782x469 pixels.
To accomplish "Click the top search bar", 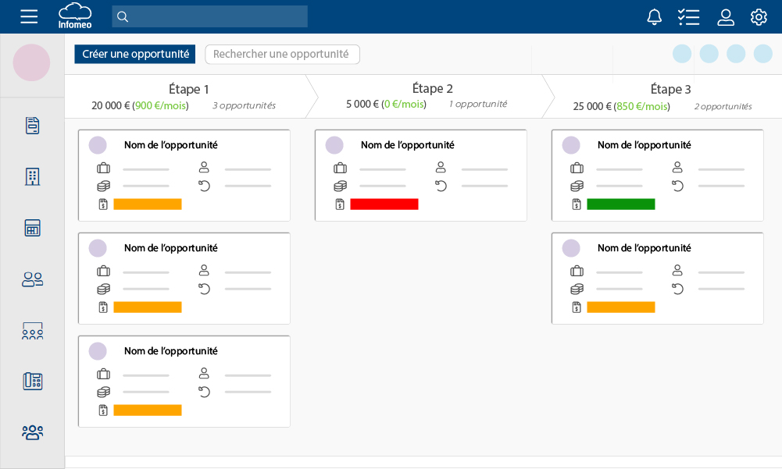I will [209, 16].
